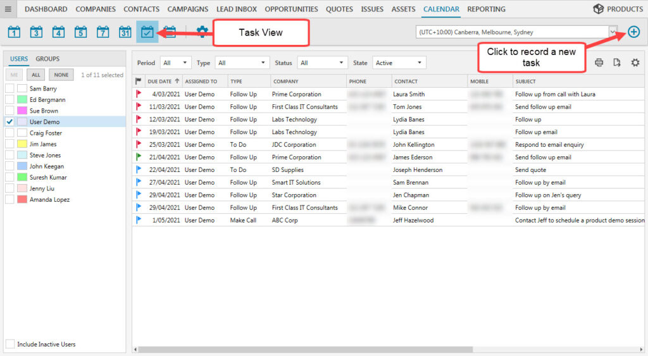Select the 7-day week view icon
This screenshot has height=356, width=648.
point(103,32)
